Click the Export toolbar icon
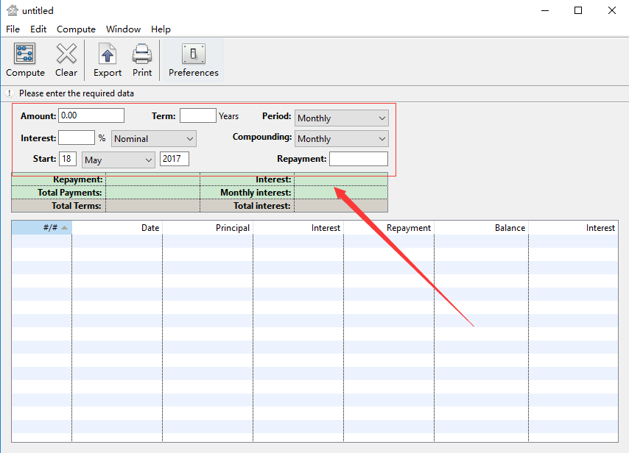Viewport: 629px width, 453px height. [107, 59]
